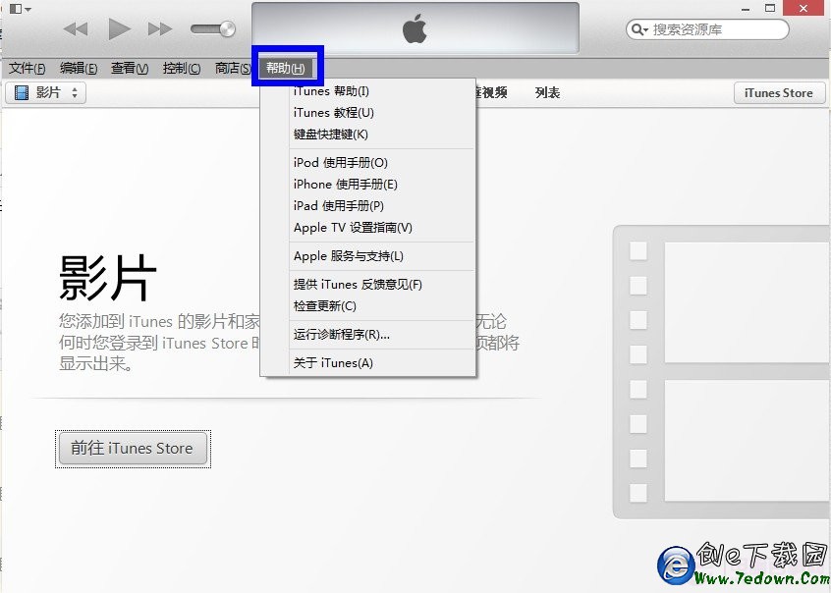The image size is (831, 593).
Task: Open the 商店 menu
Action: pyautogui.click(x=232, y=68)
